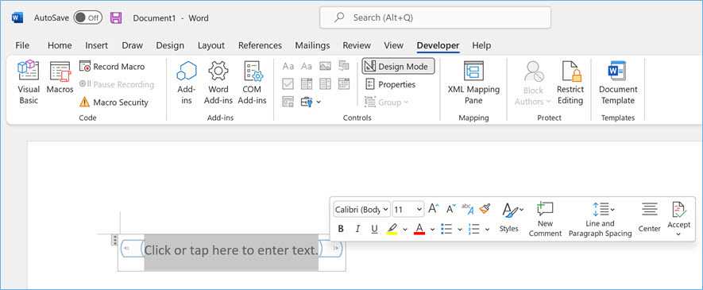
Task: Insert a Rich Text content control
Action: [x=288, y=66]
